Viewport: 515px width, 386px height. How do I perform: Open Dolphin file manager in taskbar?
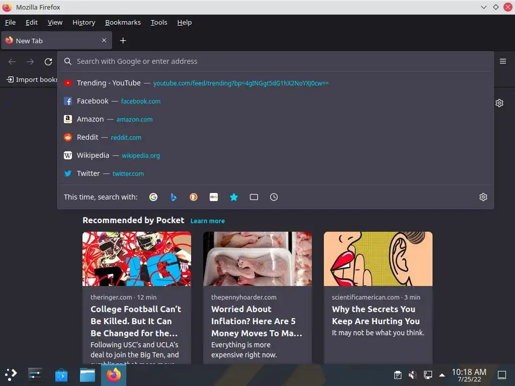click(88, 375)
